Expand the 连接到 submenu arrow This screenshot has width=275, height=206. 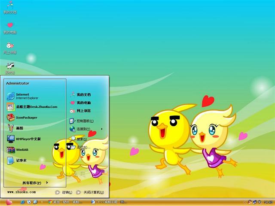[x=102, y=129]
